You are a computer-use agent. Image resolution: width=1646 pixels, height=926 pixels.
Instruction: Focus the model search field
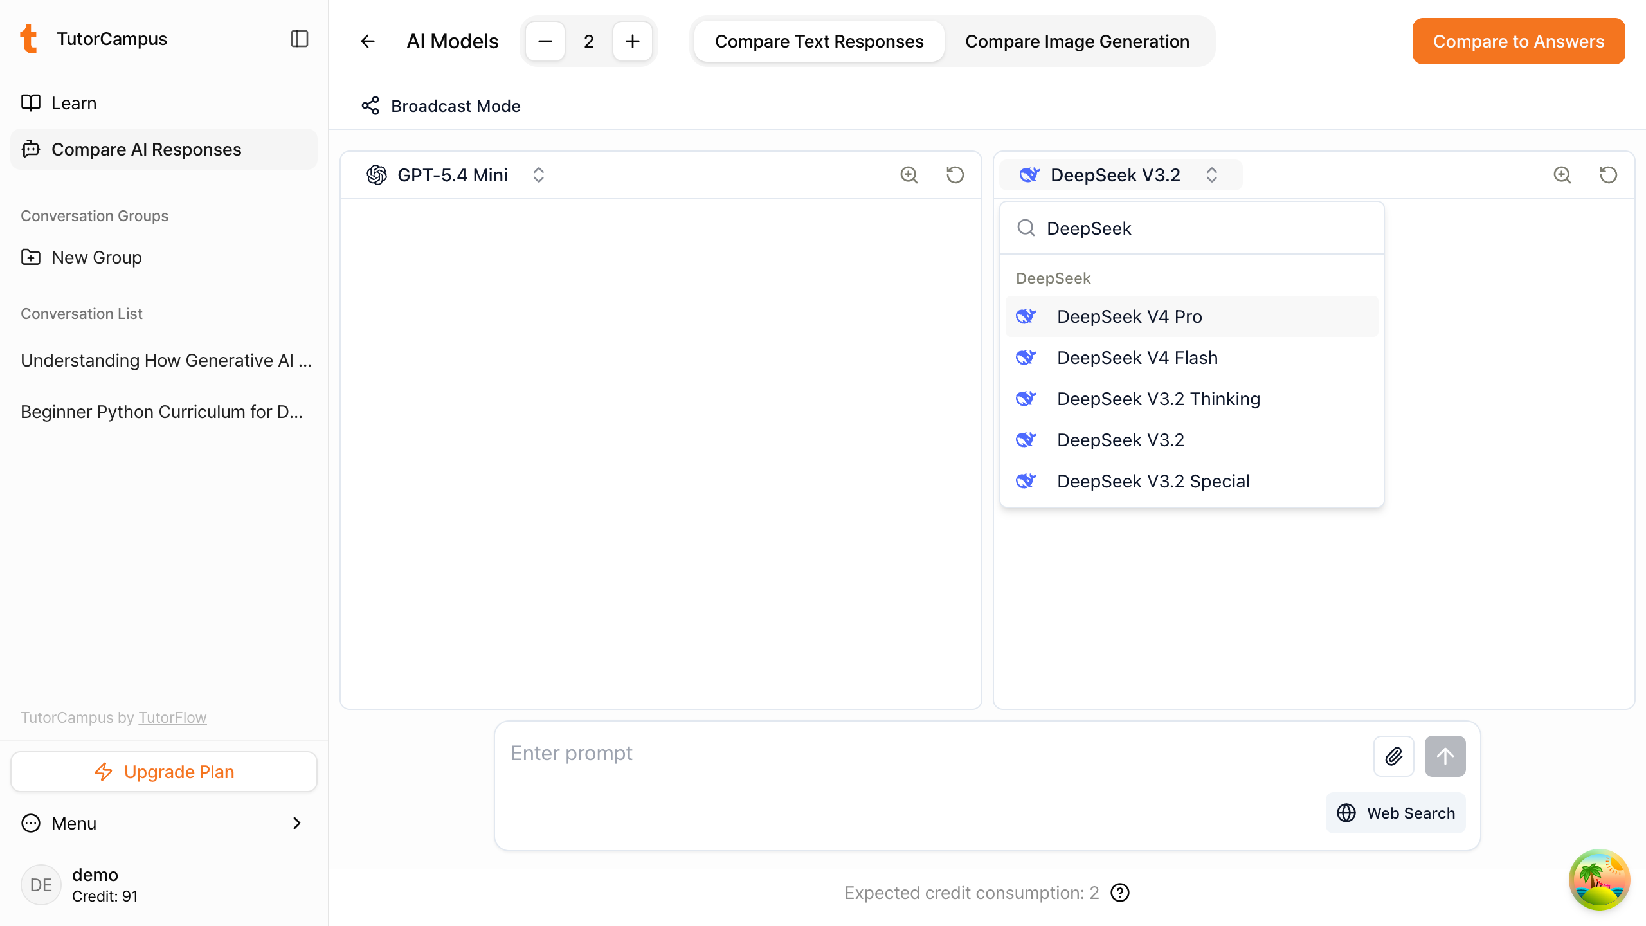[x=1192, y=228]
